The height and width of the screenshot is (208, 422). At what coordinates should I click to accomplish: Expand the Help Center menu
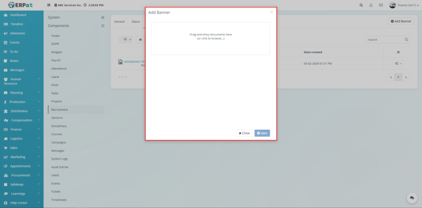[21, 203]
